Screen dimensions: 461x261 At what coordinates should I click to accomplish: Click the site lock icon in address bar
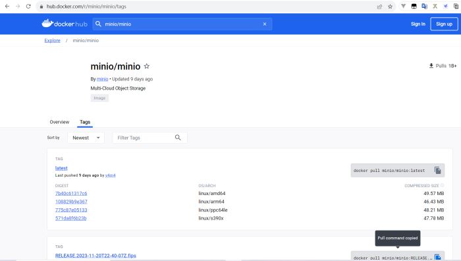pyautogui.click(x=41, y=7)
